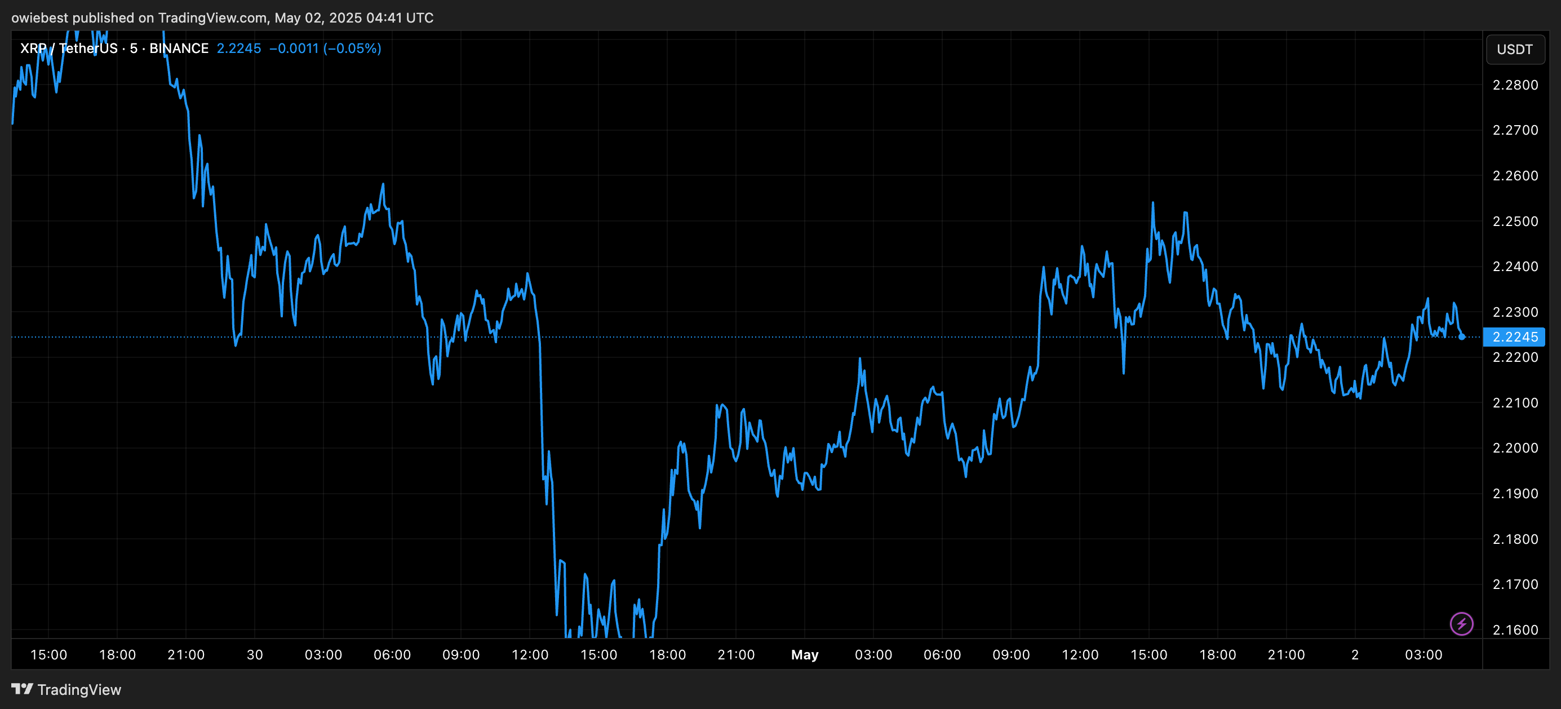Click the 30 date label on time axis

(x=255, y=655)
